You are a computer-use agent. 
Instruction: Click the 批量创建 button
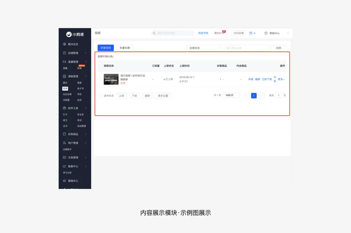pos(125,48)
